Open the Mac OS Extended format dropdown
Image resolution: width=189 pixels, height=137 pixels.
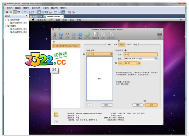click(x=141, y=58)
